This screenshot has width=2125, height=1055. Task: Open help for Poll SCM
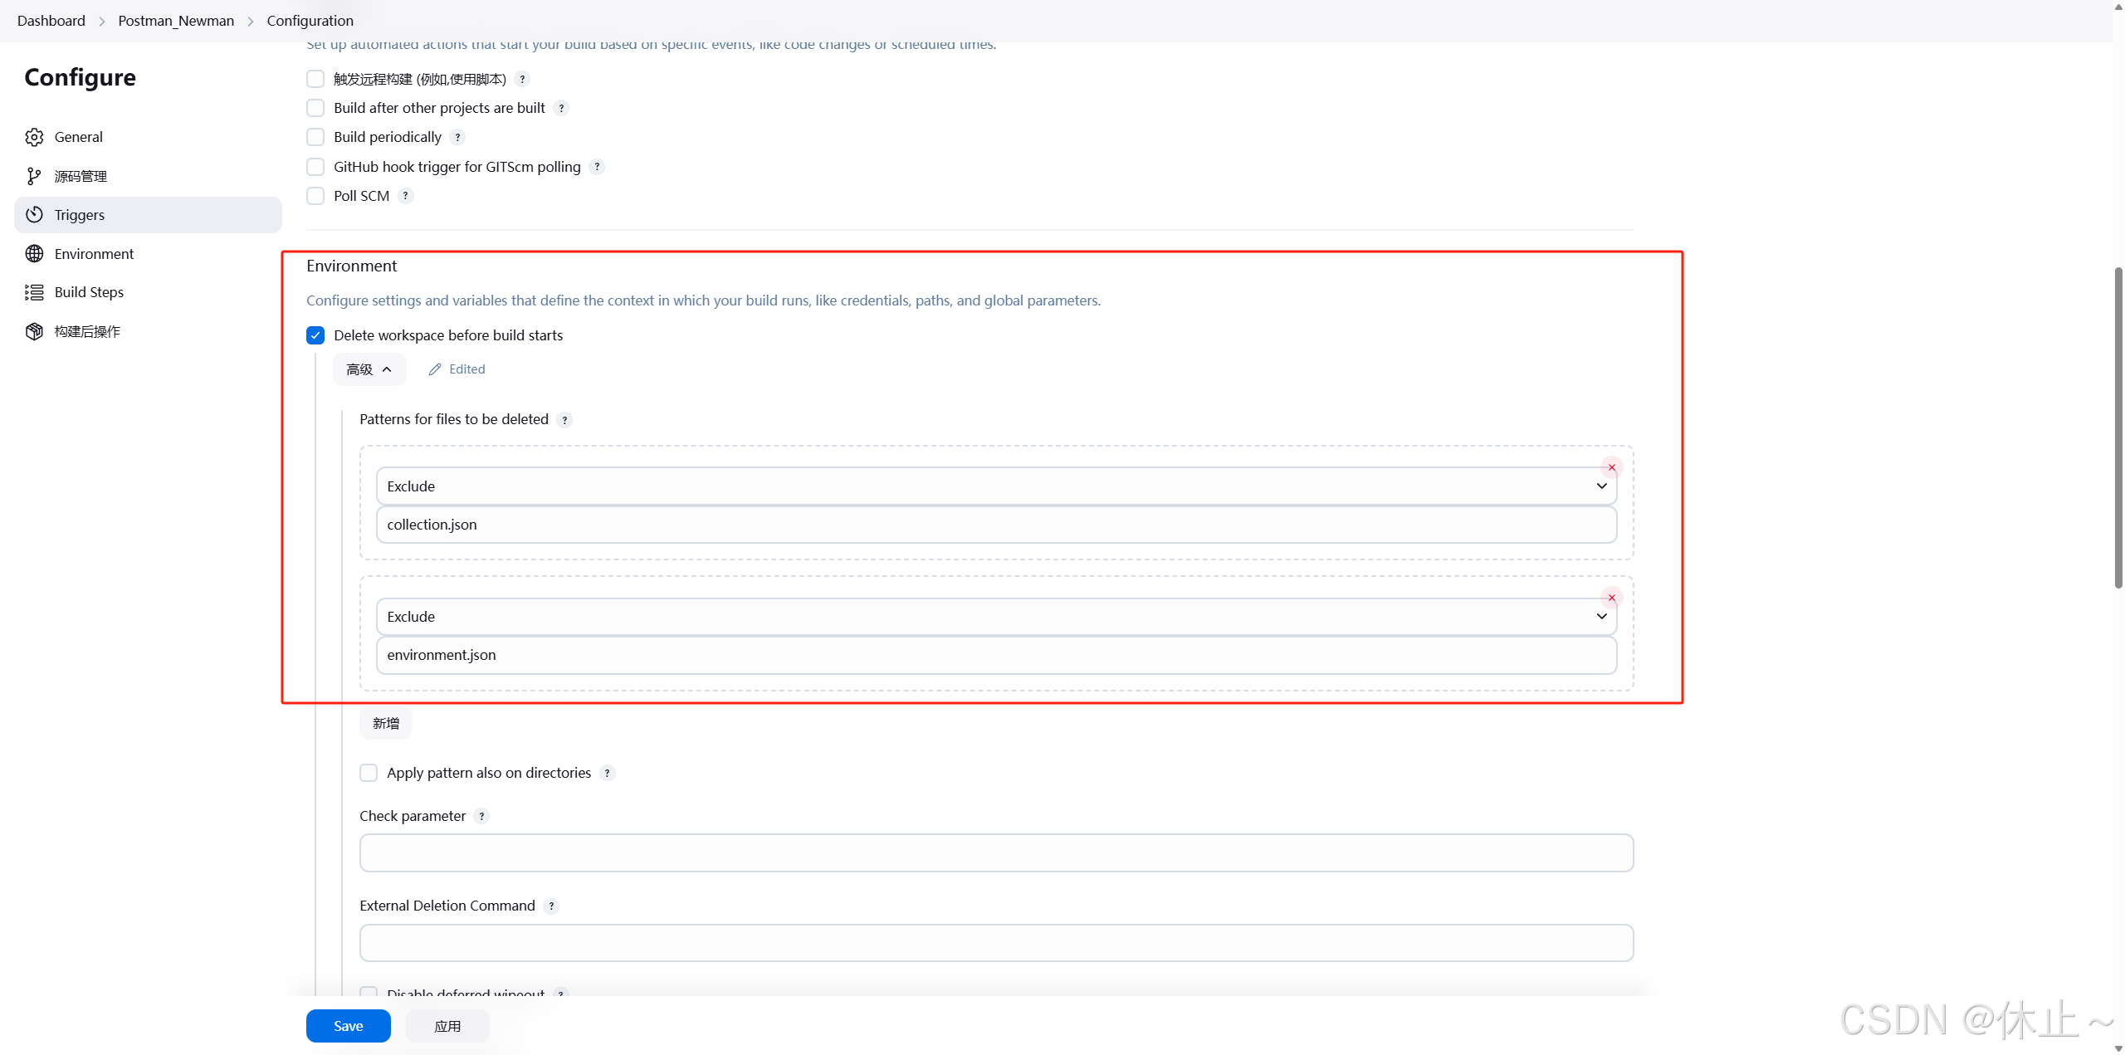point(405,196)
